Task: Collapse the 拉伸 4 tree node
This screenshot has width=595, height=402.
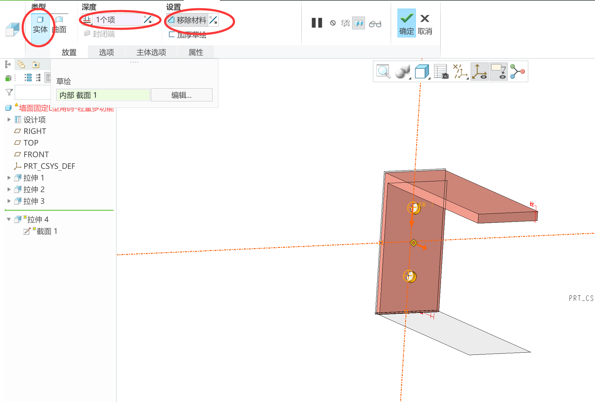Action: click(9, 219)
